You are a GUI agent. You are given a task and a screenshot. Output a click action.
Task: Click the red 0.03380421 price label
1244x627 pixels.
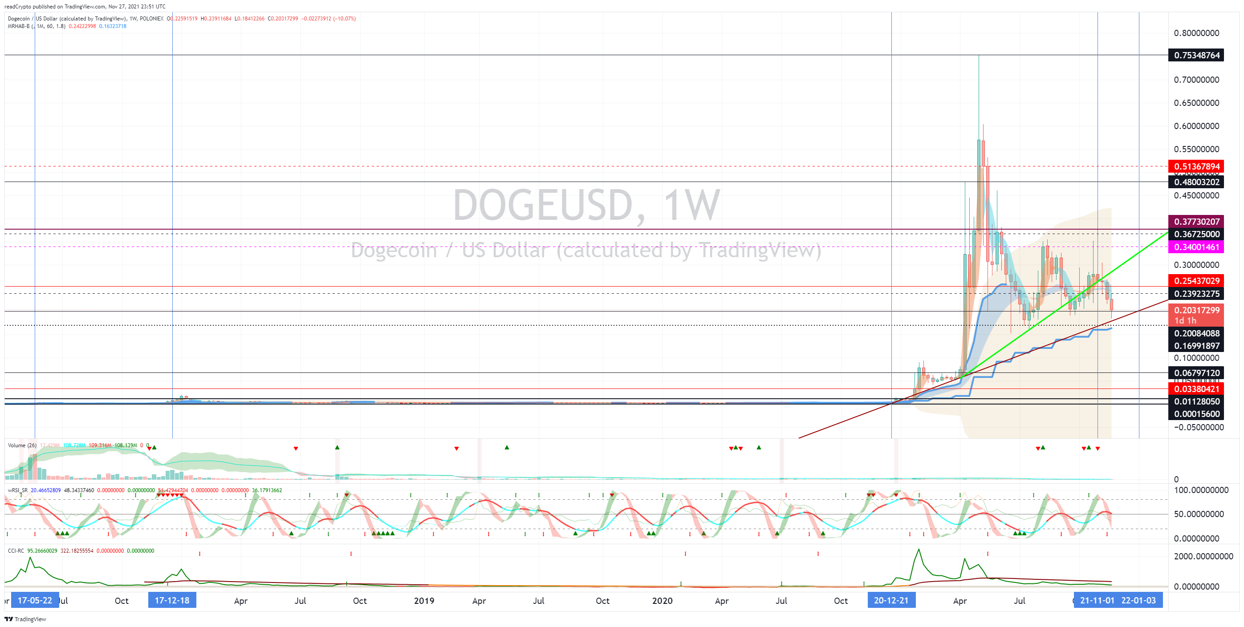click(1196, 389)
